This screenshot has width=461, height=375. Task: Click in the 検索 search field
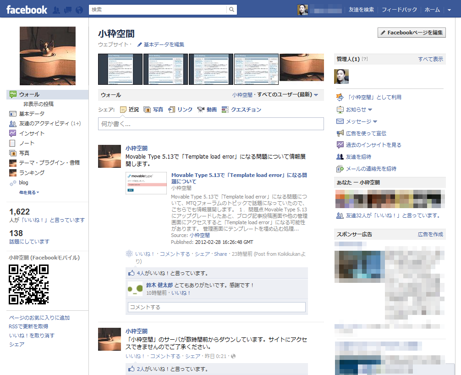[x=158, y=10]
